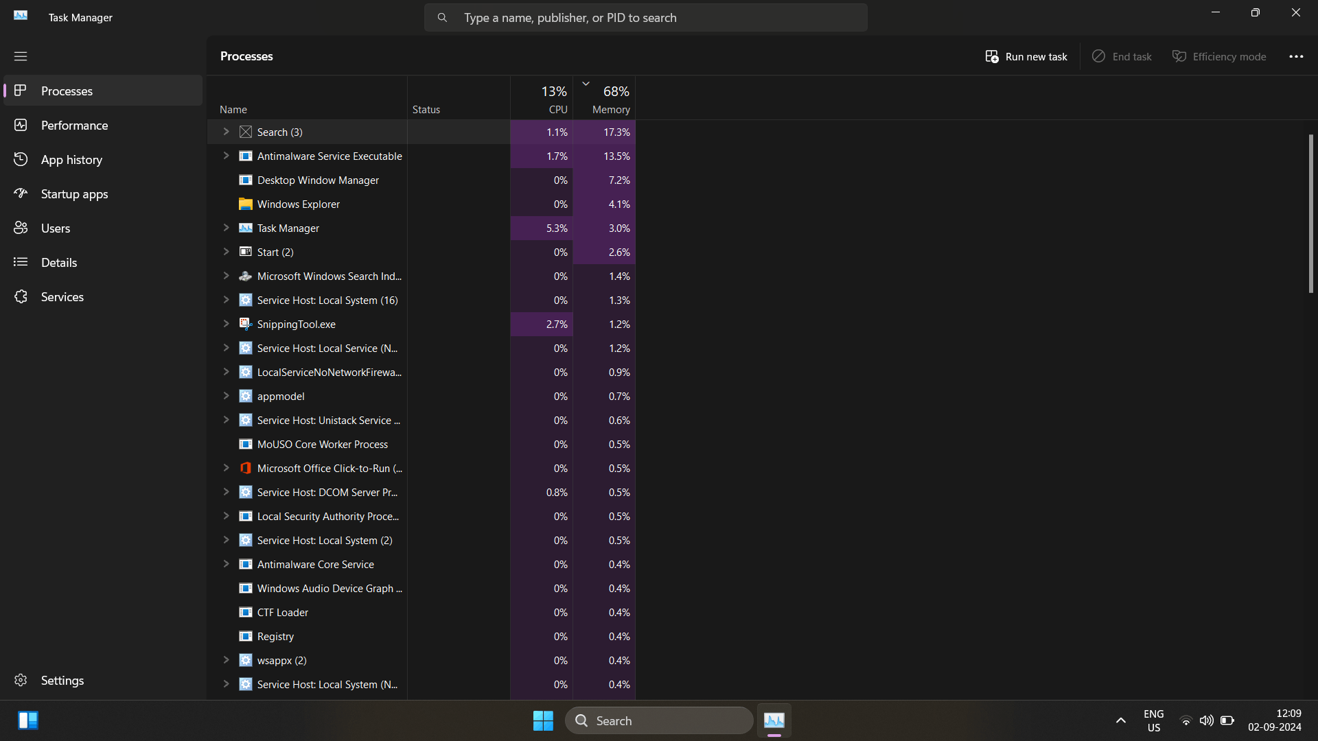The width and height of the screenshot is (1318, 741).
Task: Click the Services puzzle icon
Action: [21, 296]
